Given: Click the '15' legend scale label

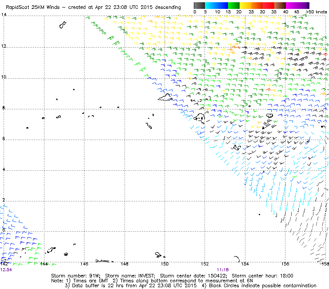Looking at the screenshot, I should tap(228, 12).
